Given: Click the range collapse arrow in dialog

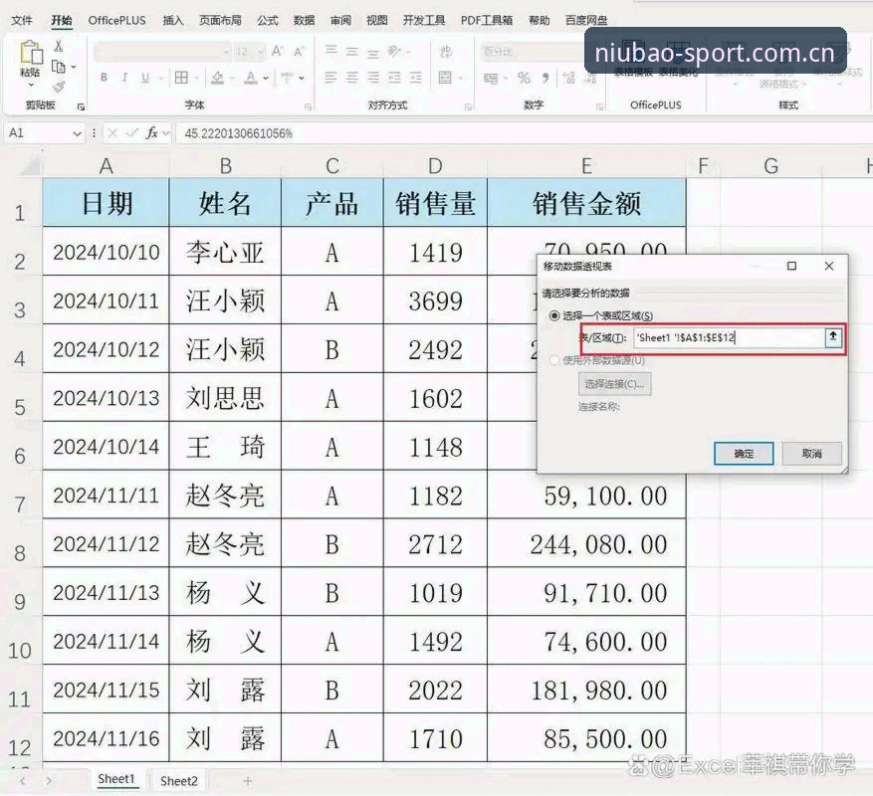Looking at the screenshot, I should [833, 336].
